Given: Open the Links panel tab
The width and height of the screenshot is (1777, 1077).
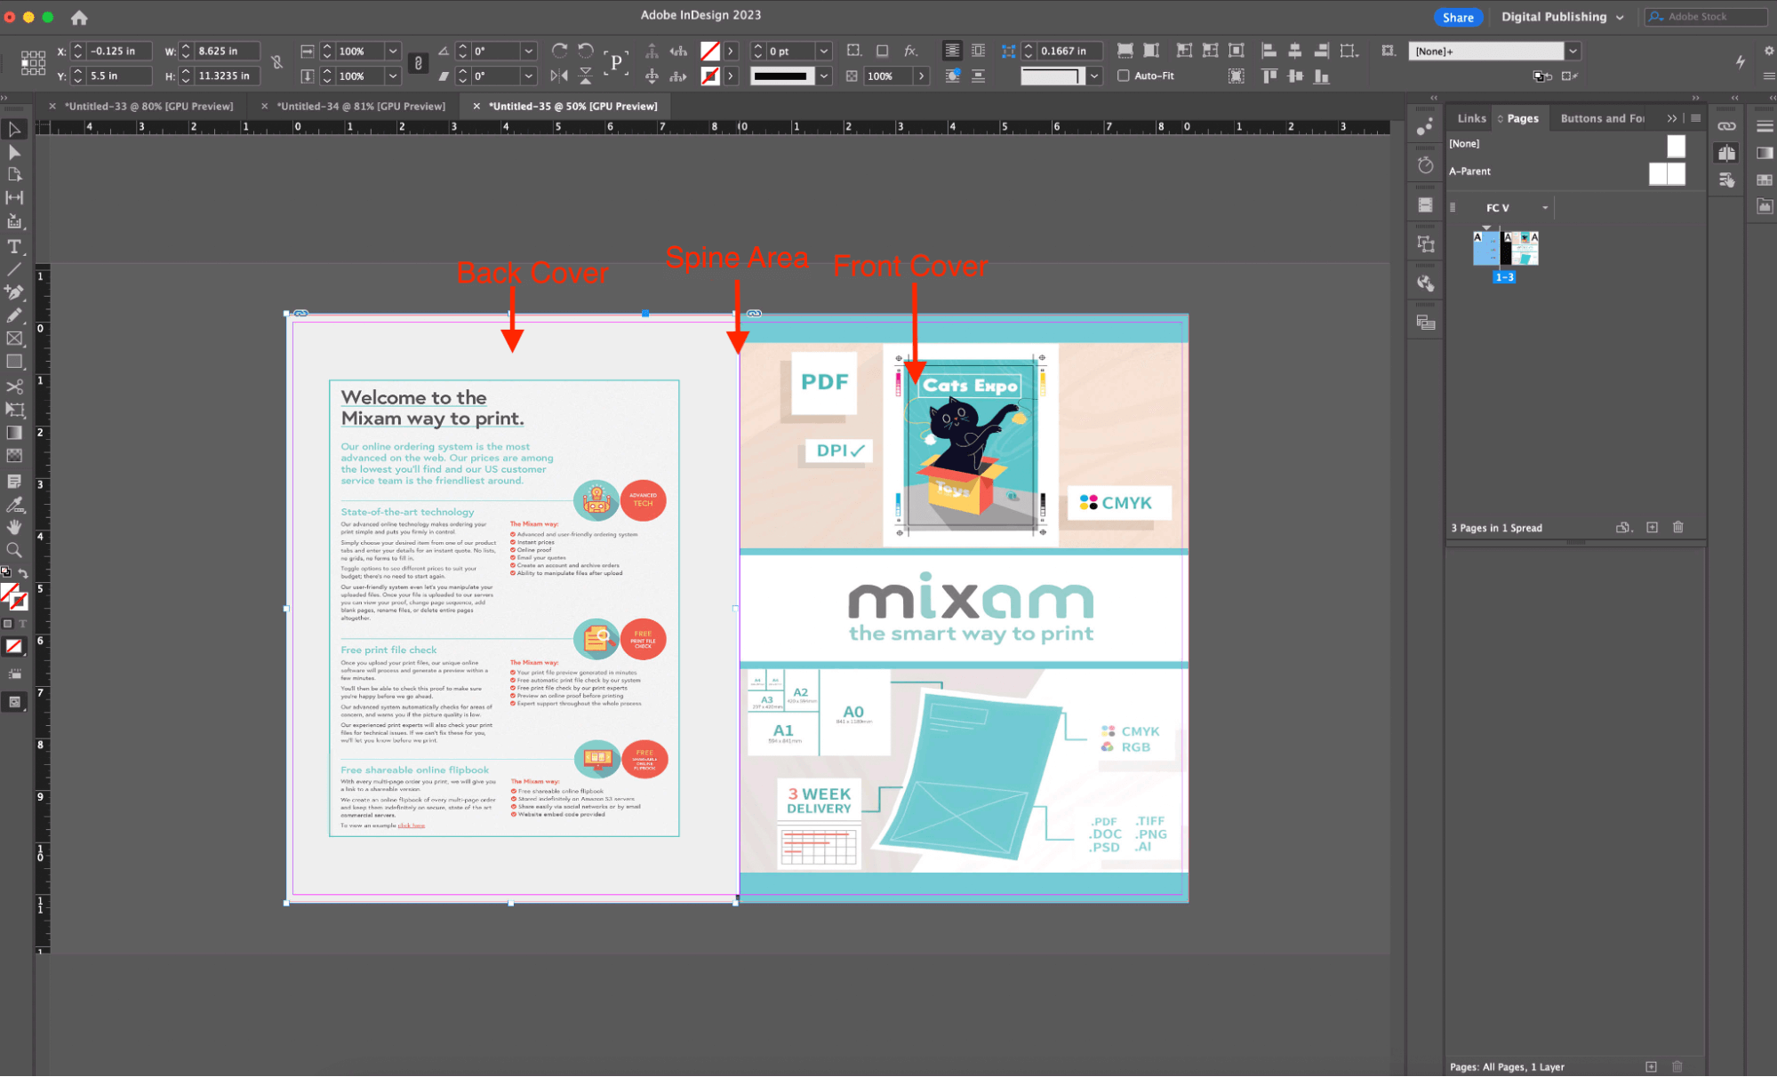Looking at the screenshot, I should [1471, 118].
